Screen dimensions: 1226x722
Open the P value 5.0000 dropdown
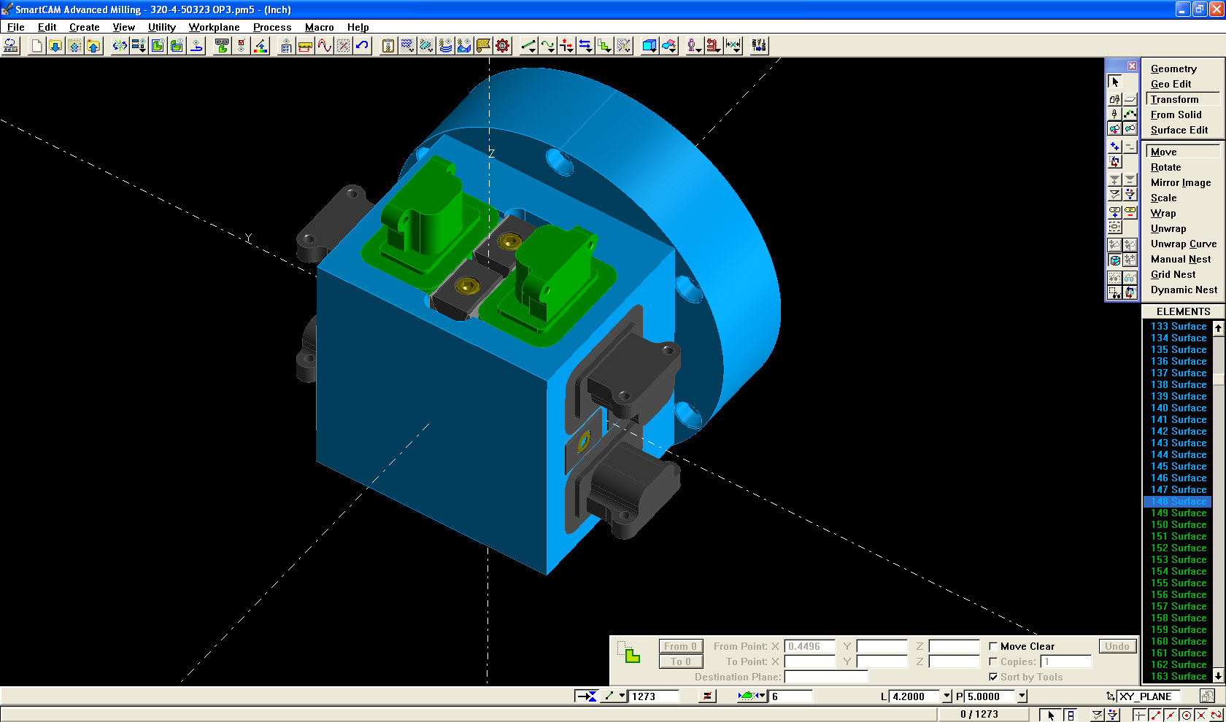pyautogui.click(x=1022, y=696)
